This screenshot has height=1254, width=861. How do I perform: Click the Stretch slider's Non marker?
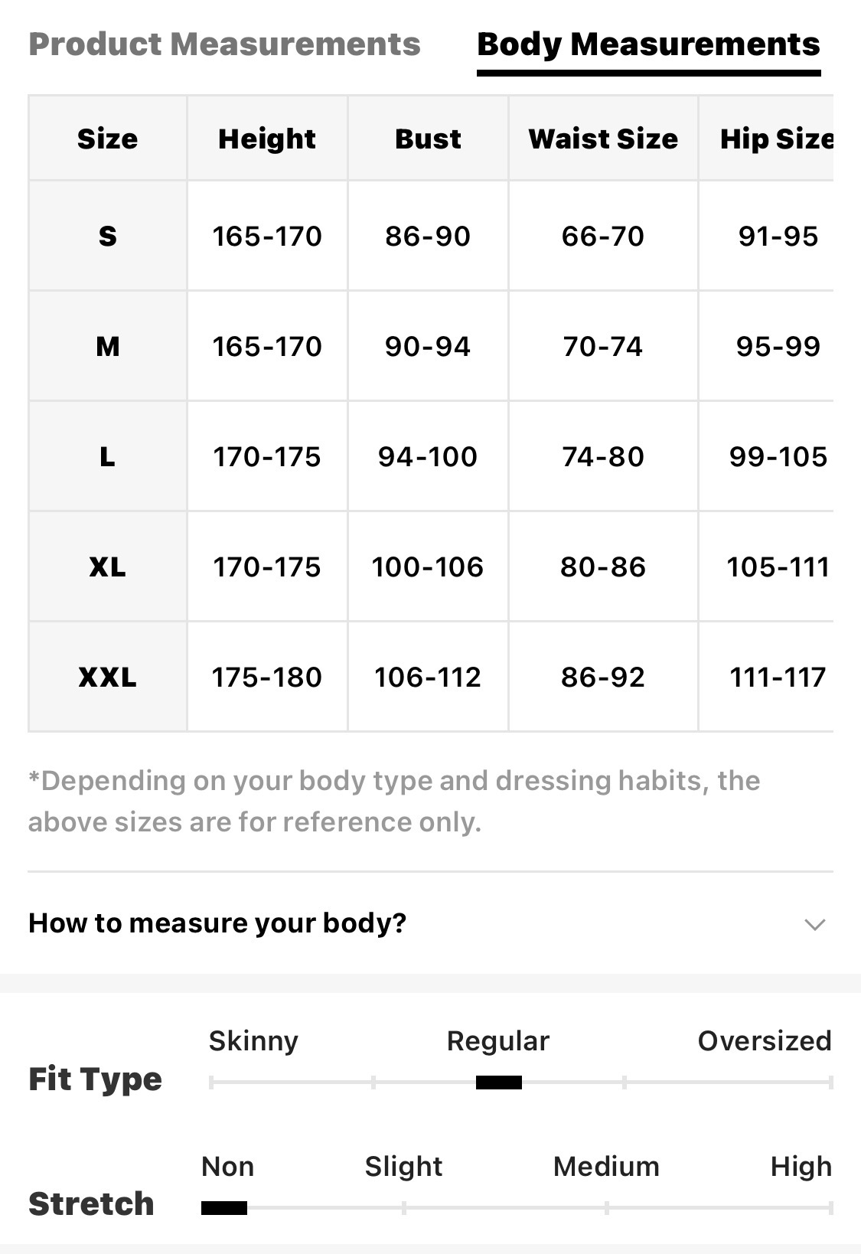click(x=224, y=1207)
